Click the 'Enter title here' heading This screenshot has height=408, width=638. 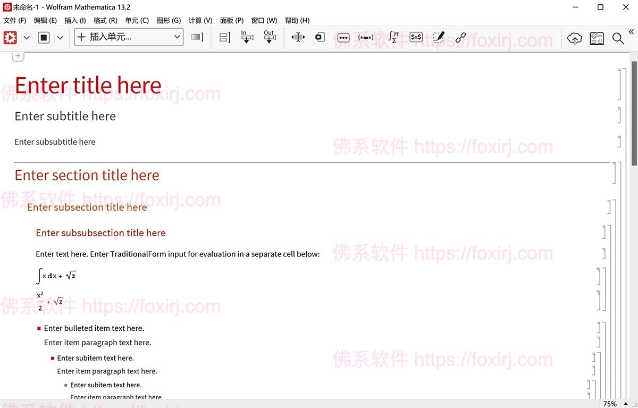(x=88, y=86)
